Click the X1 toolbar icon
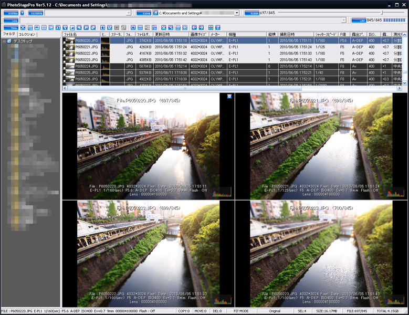 58,28
